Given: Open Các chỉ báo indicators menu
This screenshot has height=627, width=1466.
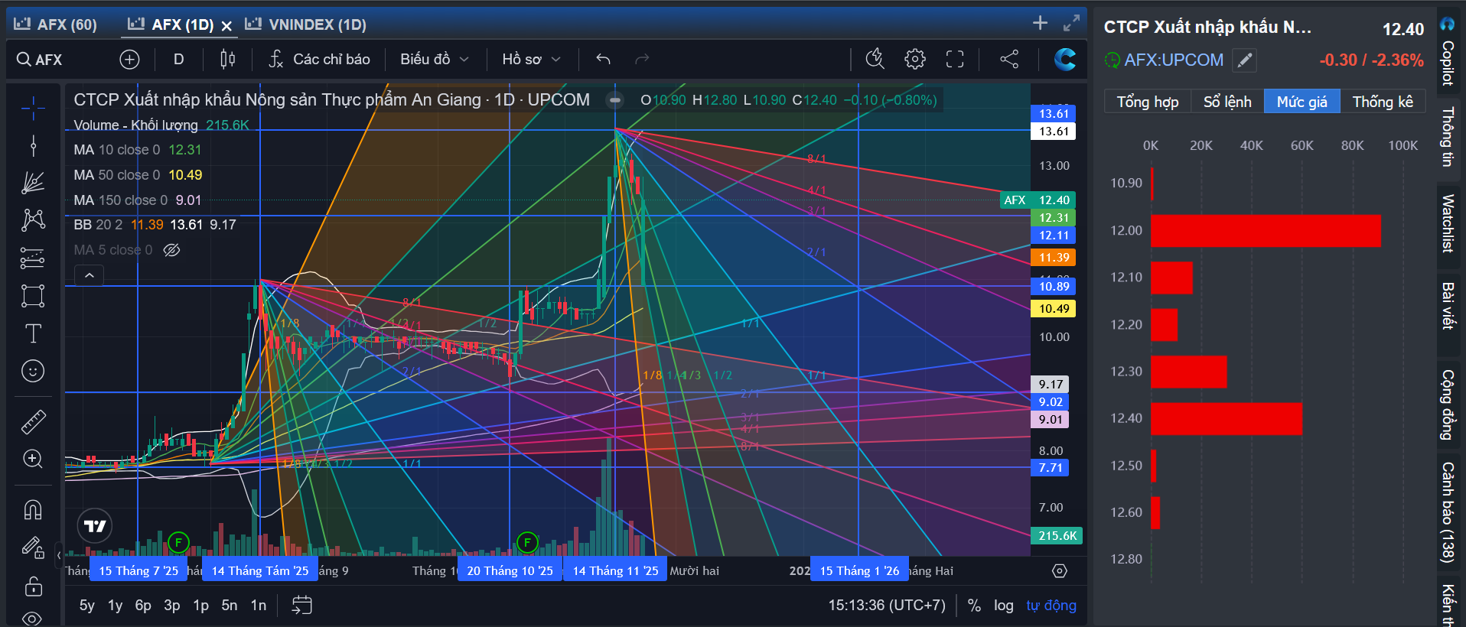Looking at the screenshot, I should (320, 59).
